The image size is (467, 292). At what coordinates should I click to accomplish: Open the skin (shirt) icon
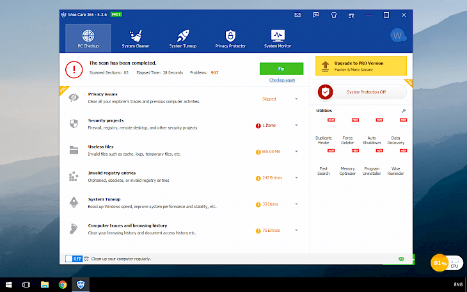tap(333, 15)
